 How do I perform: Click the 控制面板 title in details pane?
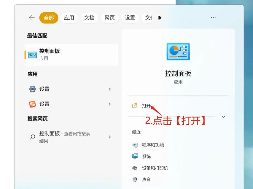point(178,74)
